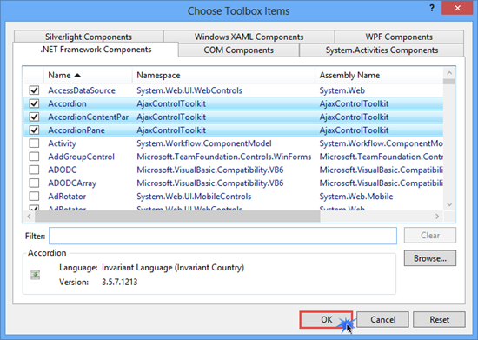Click the horizontal scroll left arrow
The width and height of the screenshot is (478, 340).
click(x=29, y=217)
